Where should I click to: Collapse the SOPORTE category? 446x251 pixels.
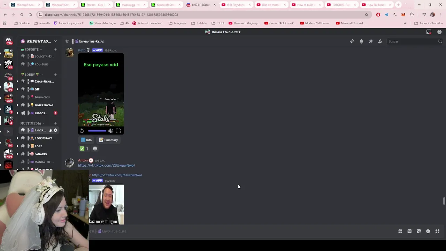point(31,50)
